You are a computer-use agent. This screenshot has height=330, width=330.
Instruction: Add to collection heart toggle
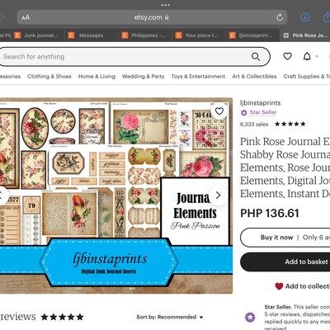(x=279, y=286)
